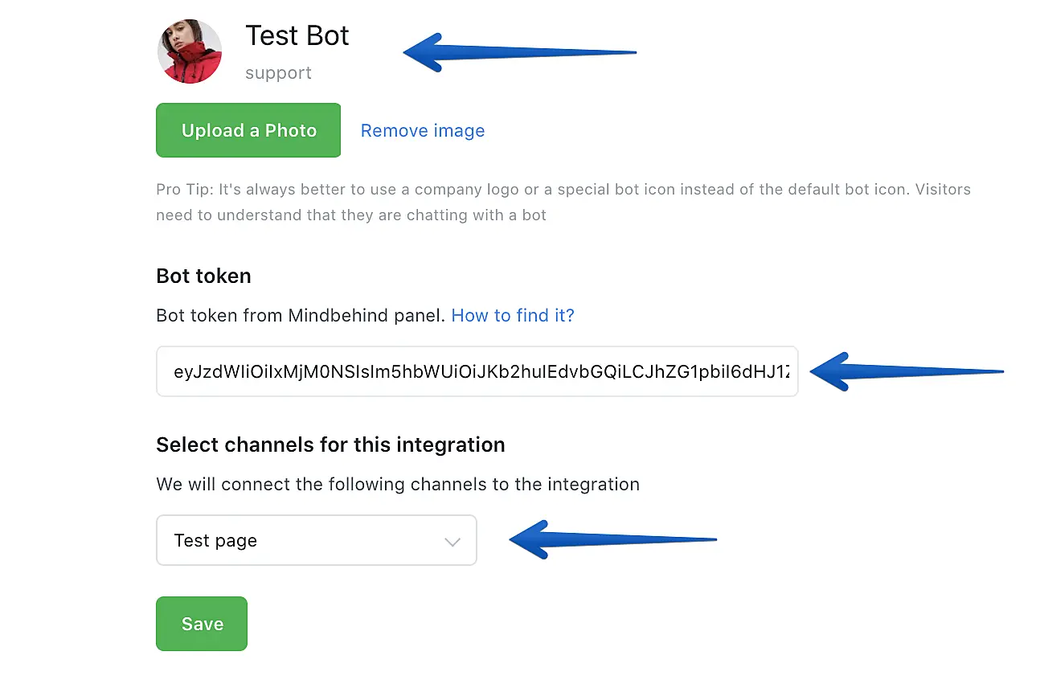Open the Test page channel dropdown
The height and width of the screenshot is (680, 1040).
click(316, 540)
